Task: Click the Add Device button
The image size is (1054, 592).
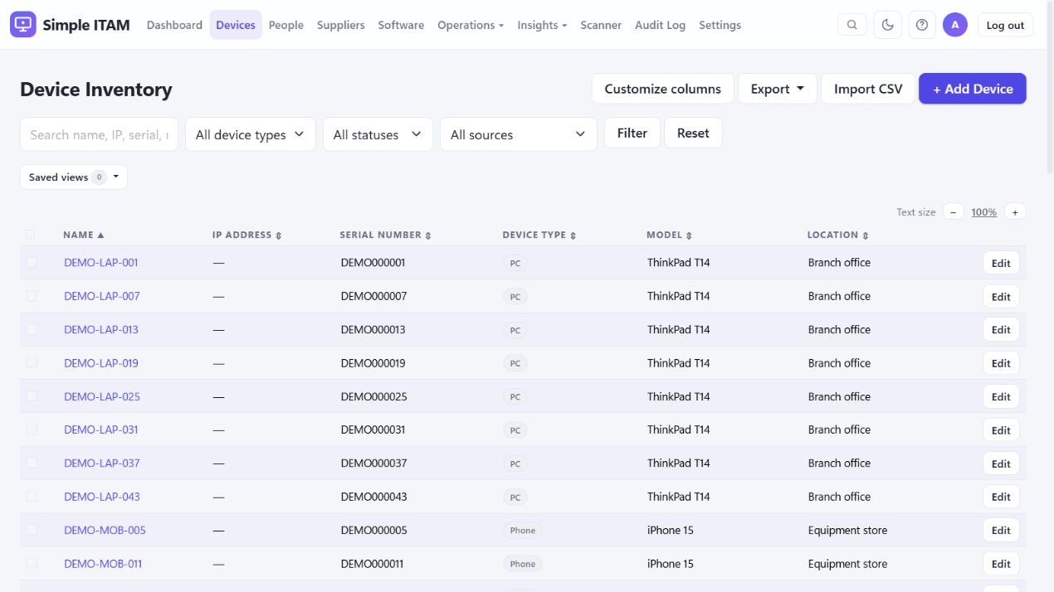Action: [973, 89]
